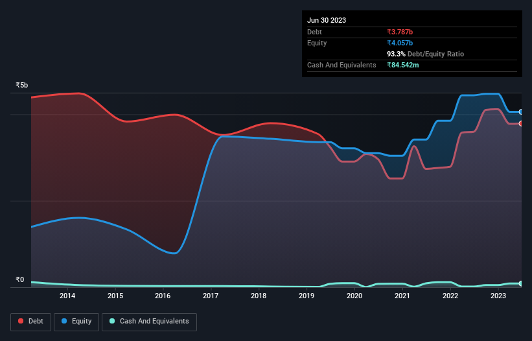Click the 2016 x-axis label
Image resolution: width=532 pixels, height=341 pixels.
[163, 296]
